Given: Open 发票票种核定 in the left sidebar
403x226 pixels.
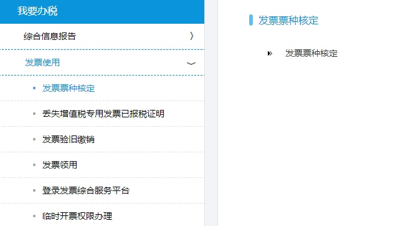Looking at the screenshot, I should point(69,88).
